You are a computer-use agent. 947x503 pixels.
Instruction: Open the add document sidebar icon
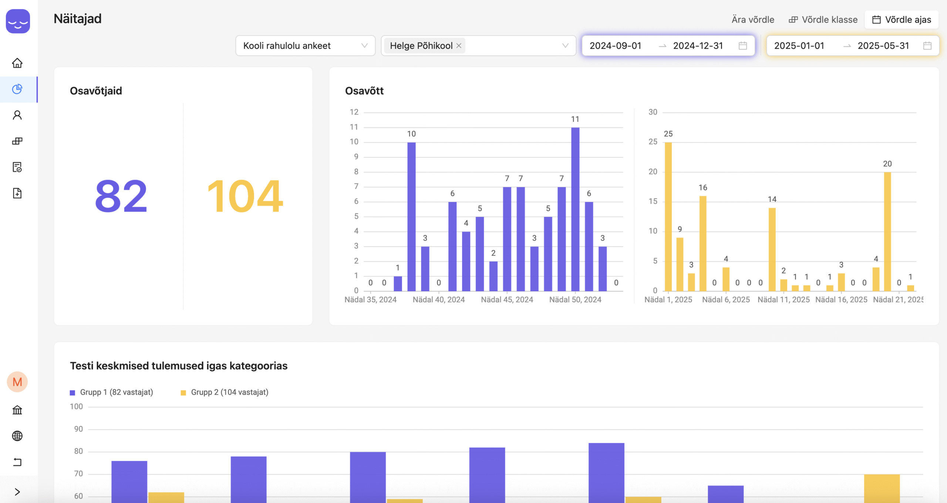(17, 193)
